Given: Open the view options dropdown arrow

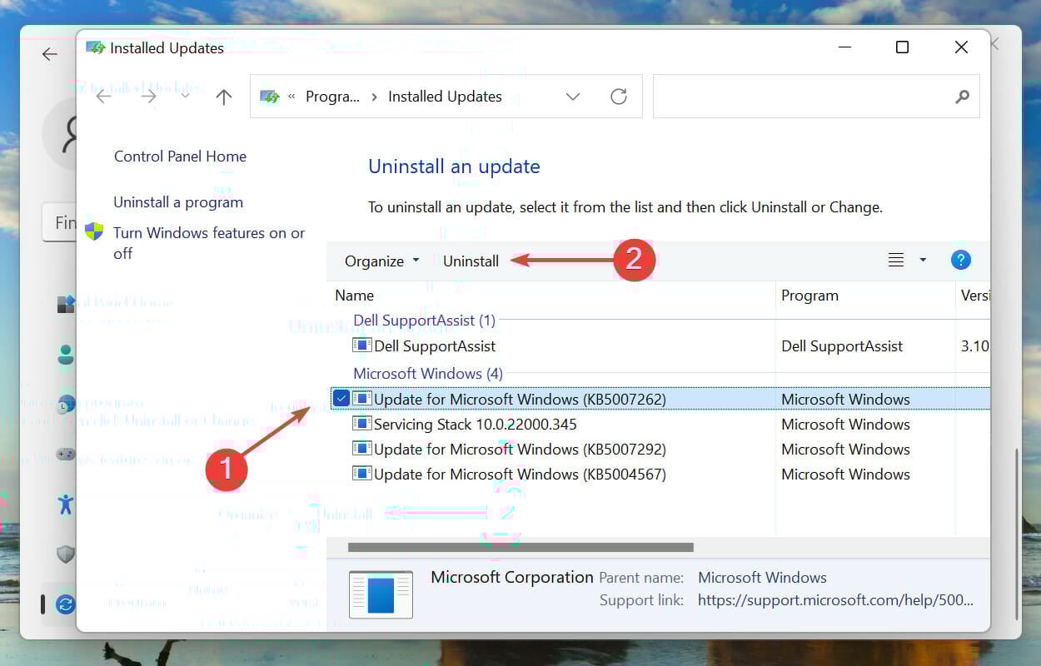Looking at the screenshot, I should [x=923, y=261].
